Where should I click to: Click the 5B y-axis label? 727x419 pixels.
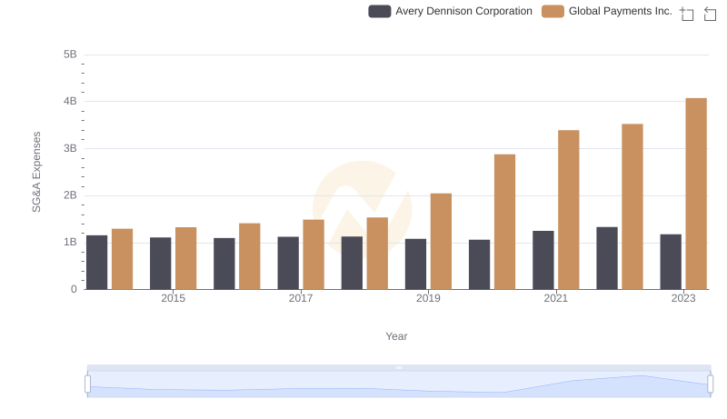(x=71, y=55)
